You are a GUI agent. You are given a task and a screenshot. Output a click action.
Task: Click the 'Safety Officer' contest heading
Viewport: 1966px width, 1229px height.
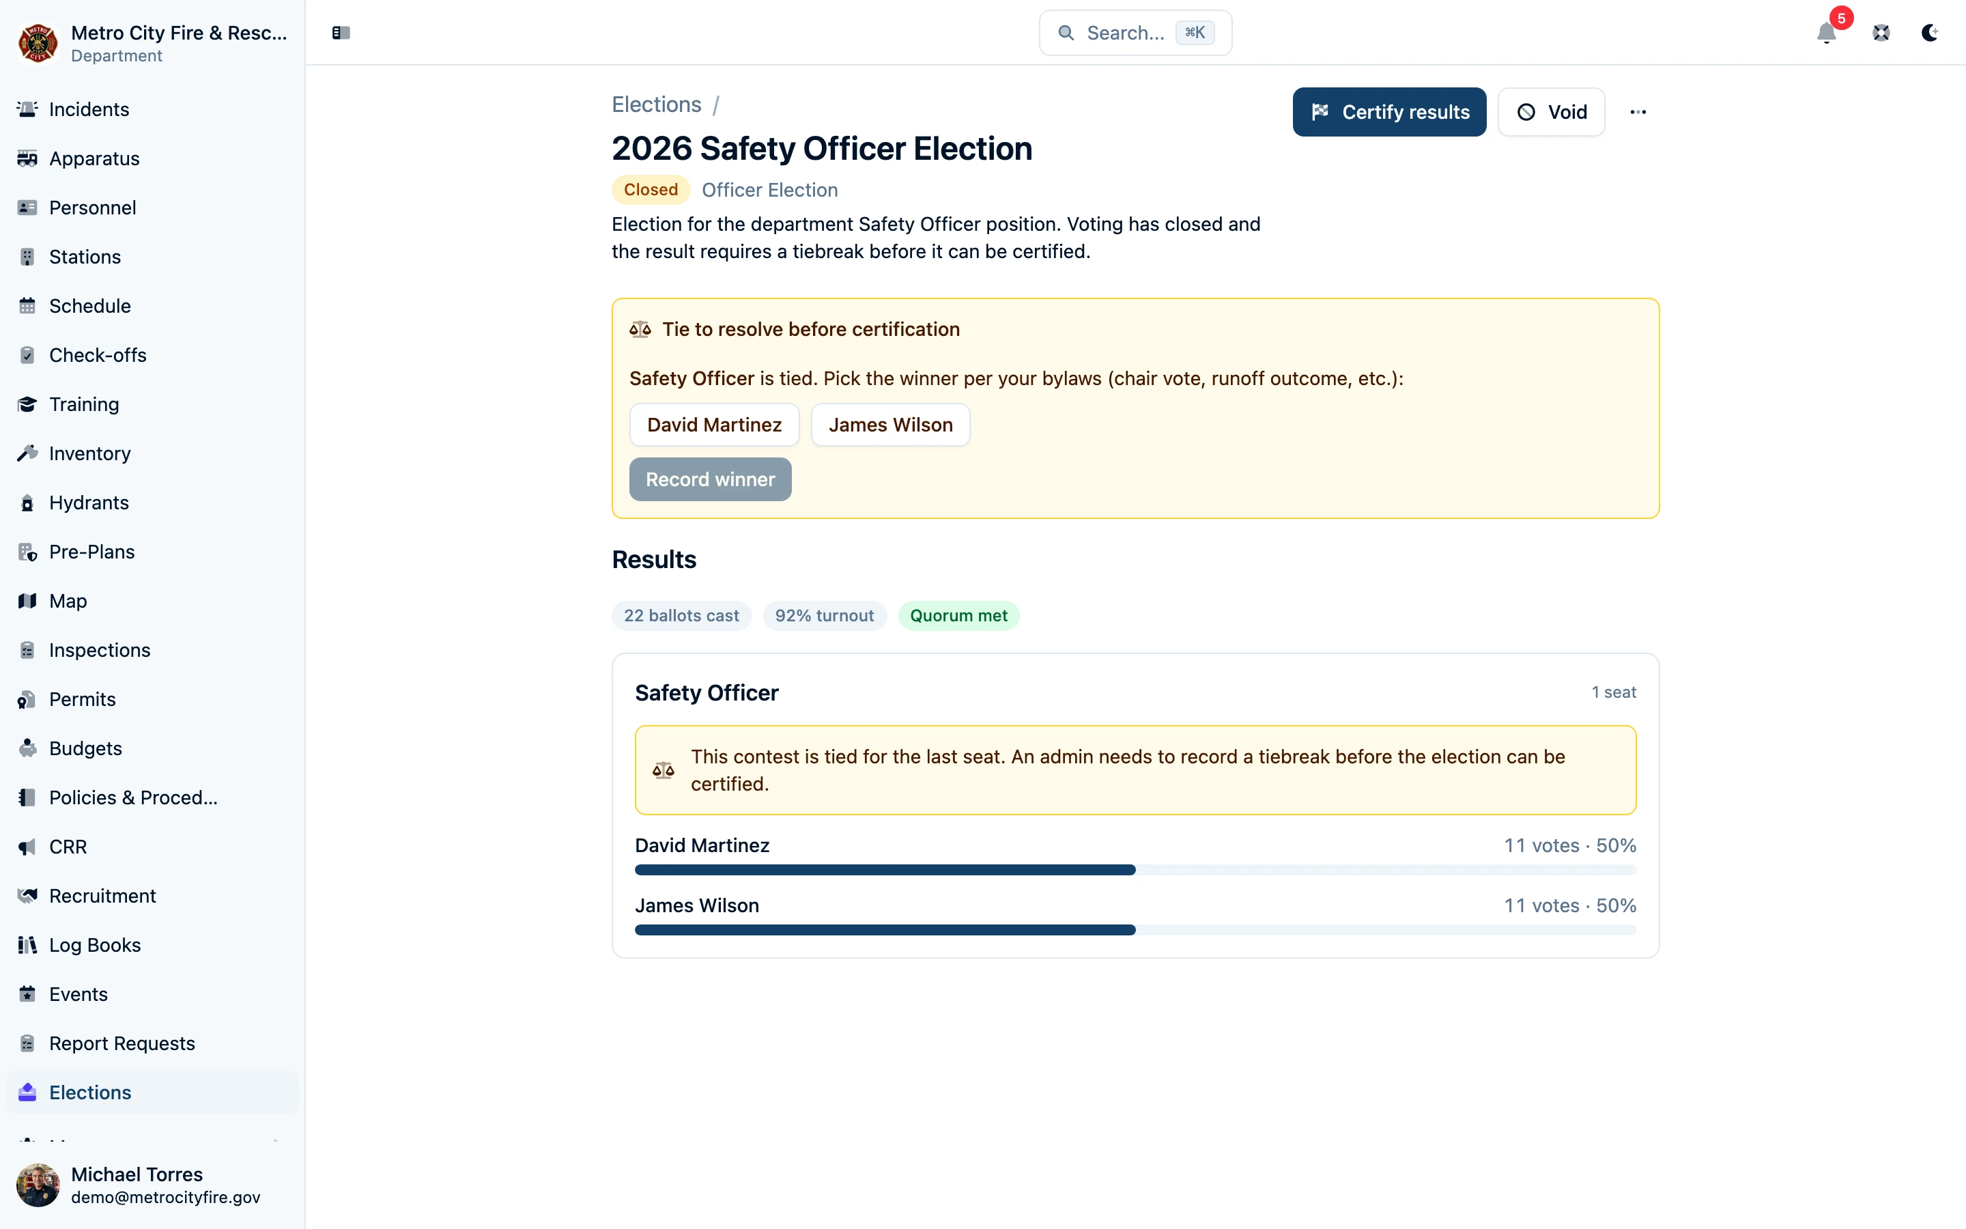click(x=706, y=692)
